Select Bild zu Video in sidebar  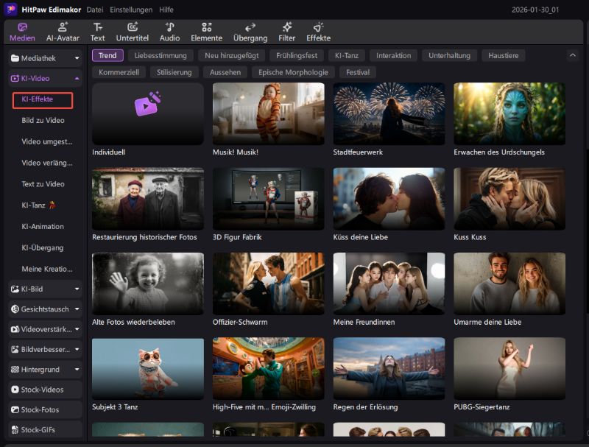(43, 120)
